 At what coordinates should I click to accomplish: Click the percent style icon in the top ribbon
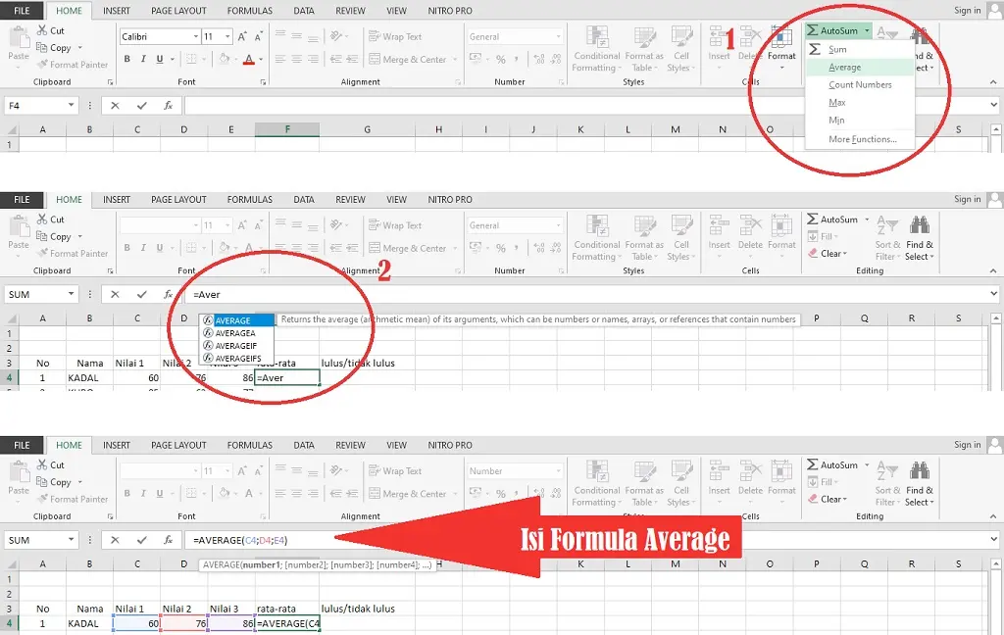click(x=501, y=59)
